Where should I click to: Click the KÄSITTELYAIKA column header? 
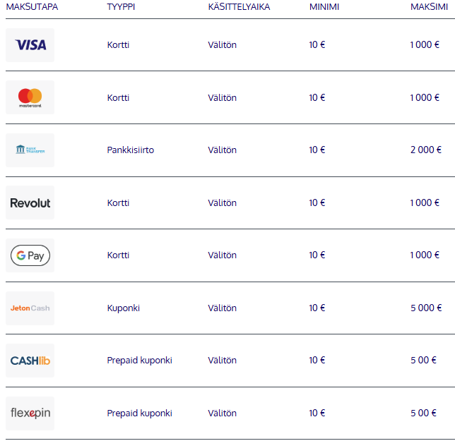239,6
